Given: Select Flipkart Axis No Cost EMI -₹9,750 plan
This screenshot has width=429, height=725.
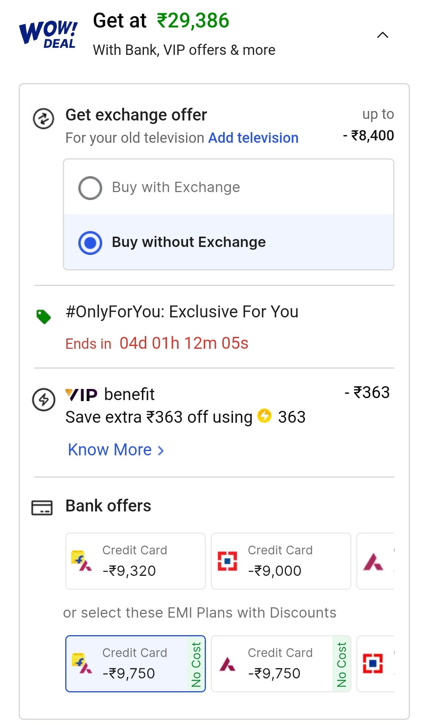Looking at the screenshot, I should 136,663.
